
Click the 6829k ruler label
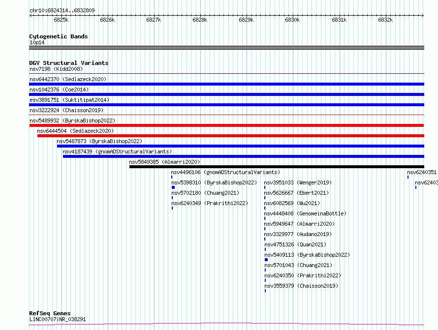click(246, 20)
